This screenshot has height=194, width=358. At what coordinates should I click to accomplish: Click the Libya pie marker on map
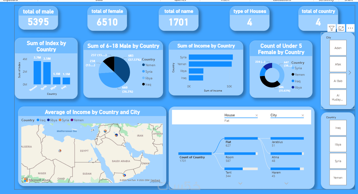(60, 151)
